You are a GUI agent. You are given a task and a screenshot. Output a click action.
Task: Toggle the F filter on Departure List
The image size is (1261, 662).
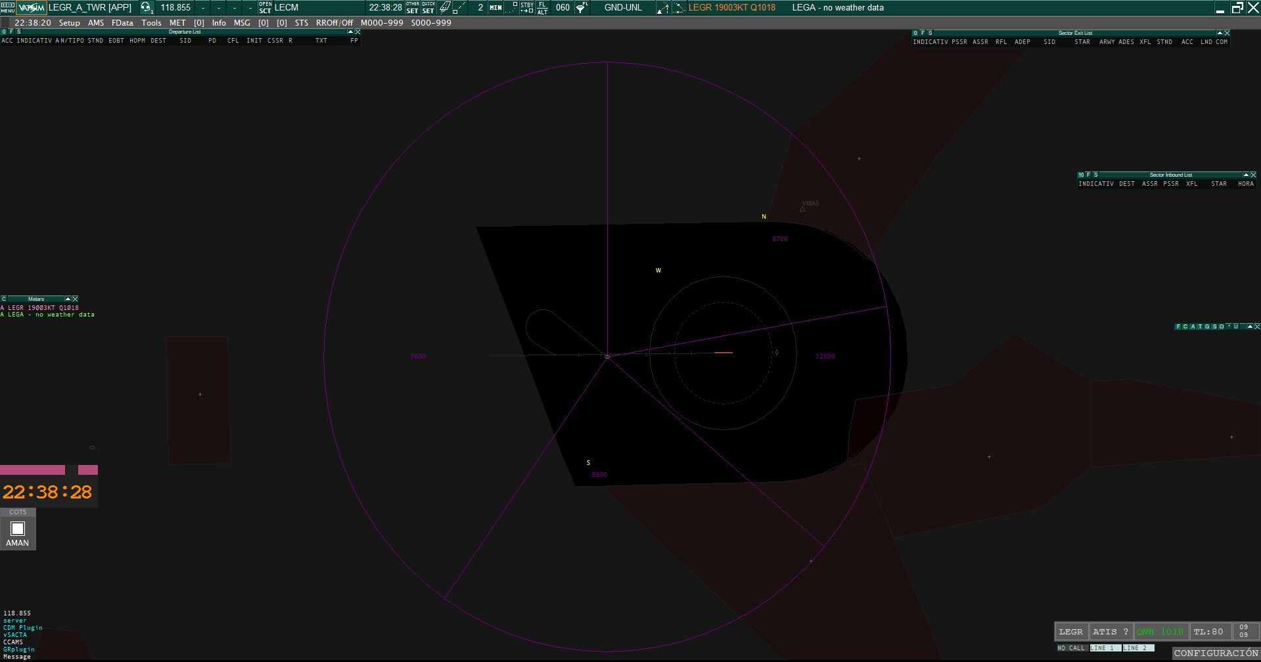11,32
